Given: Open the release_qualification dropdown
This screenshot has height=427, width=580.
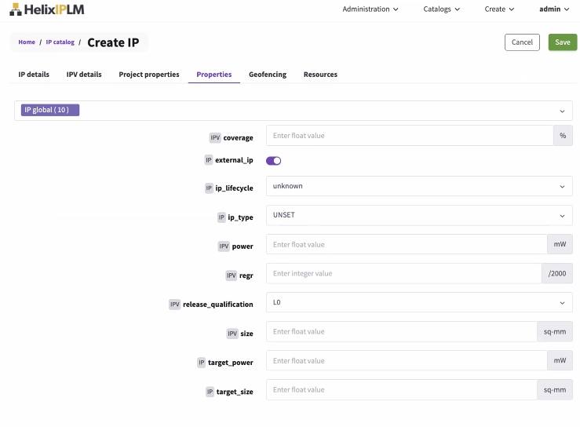Looking at the screenshot, I should (419, 303).
